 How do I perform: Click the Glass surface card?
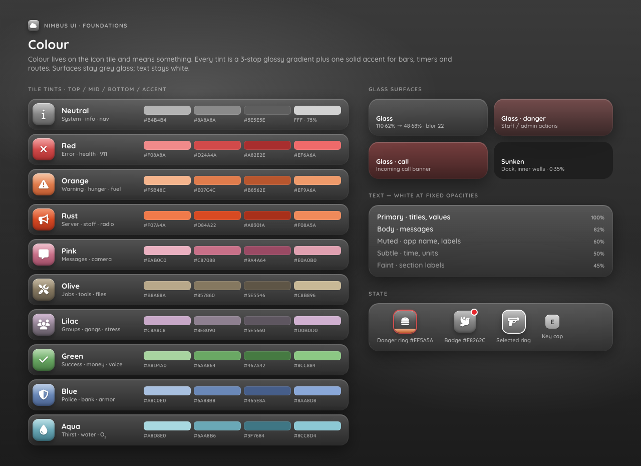coord(428,117)
